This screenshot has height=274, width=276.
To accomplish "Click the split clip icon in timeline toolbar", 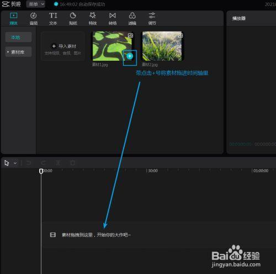I will tap(58, 163).
